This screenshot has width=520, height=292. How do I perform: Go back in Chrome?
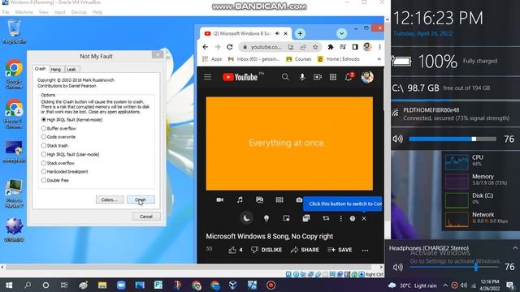205,47
